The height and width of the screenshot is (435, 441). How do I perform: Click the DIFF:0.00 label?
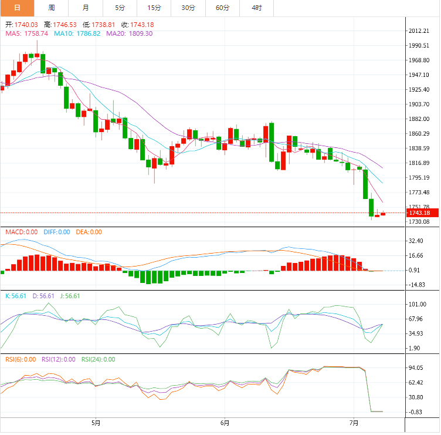(57, 232)
